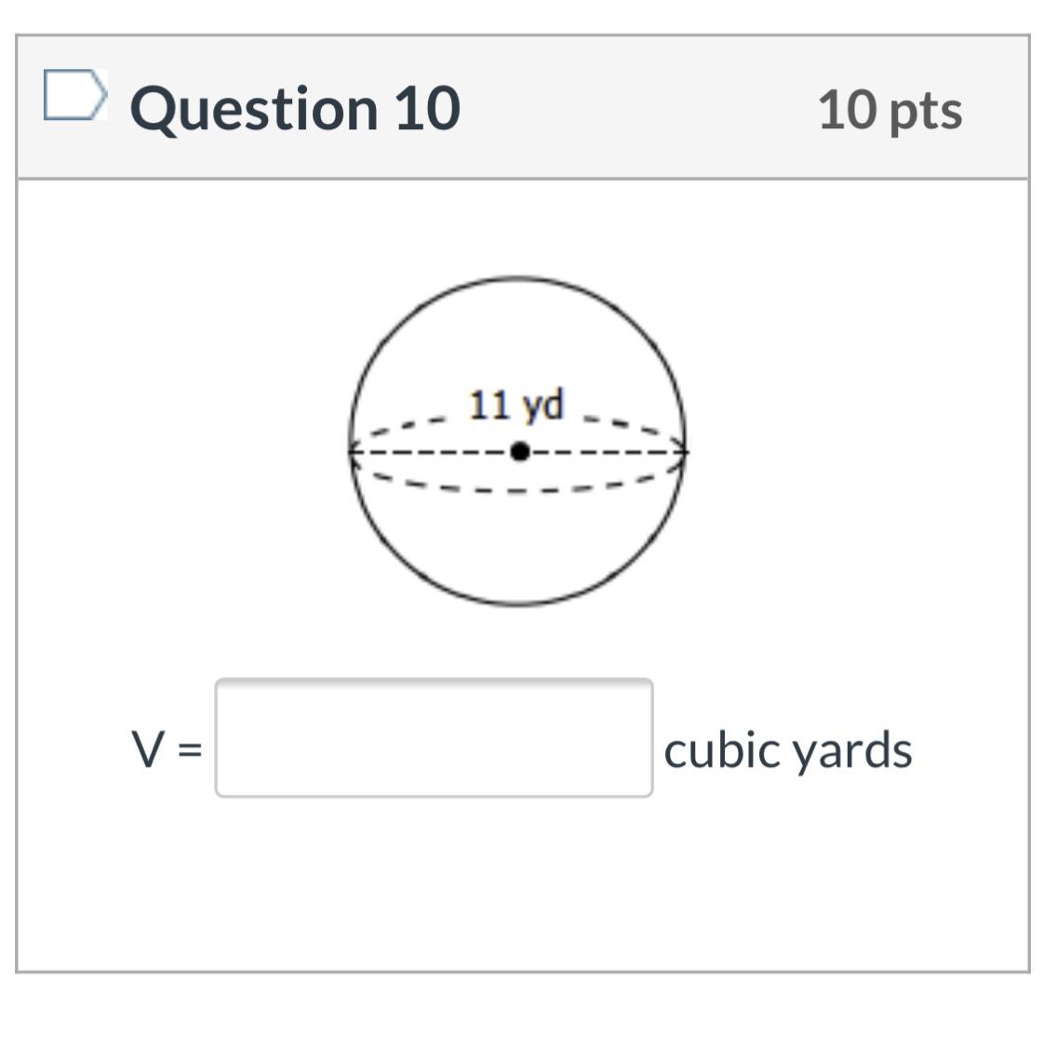Click the 11 yd diameter label
Screen dimensions: 1044x1046
pyautogui.click(x=516, y=405)
